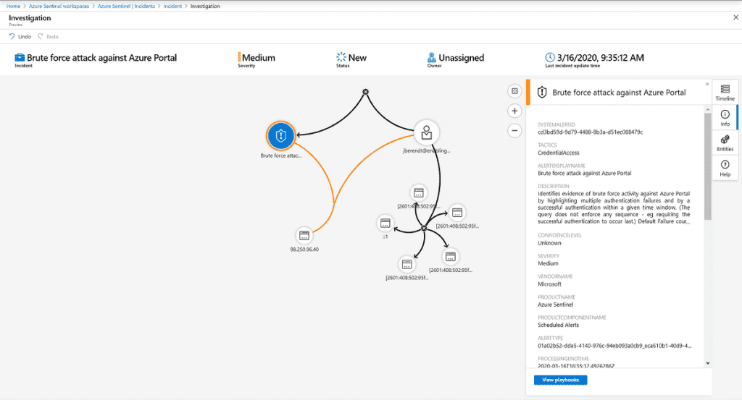Click the Severity value Medium in details panel
Viewport: 742px width, 400px height.
[x=548, y=263]
